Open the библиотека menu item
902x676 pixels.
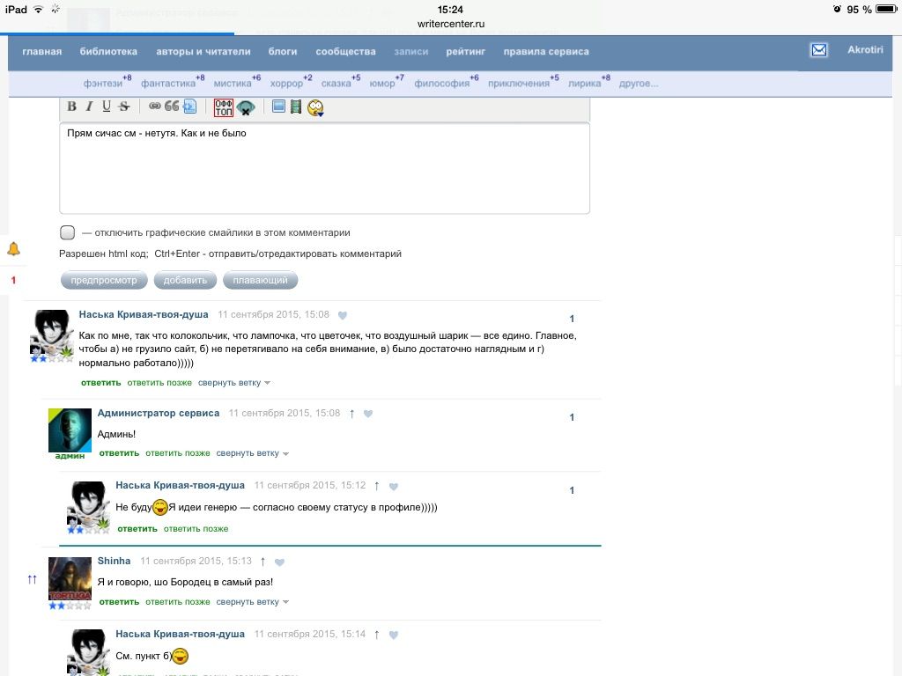coord(108,51)
